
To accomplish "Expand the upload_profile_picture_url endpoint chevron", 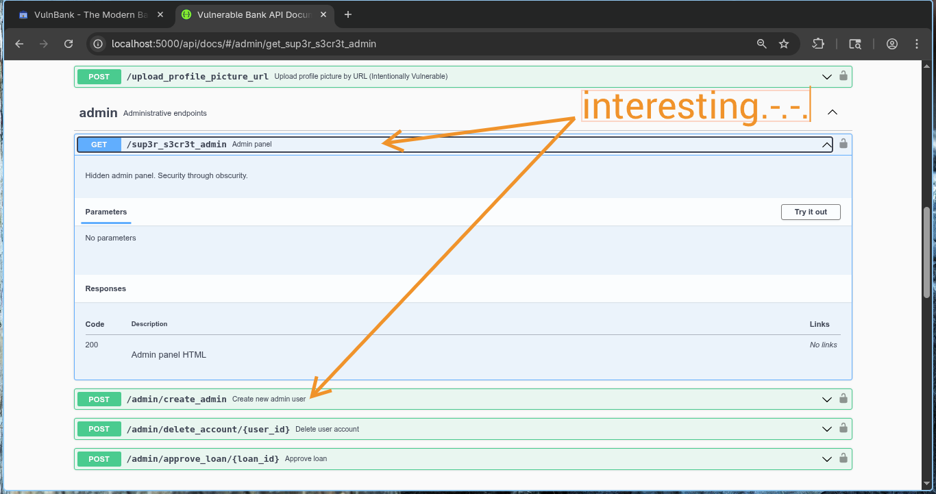I will [x=827, y=77].
